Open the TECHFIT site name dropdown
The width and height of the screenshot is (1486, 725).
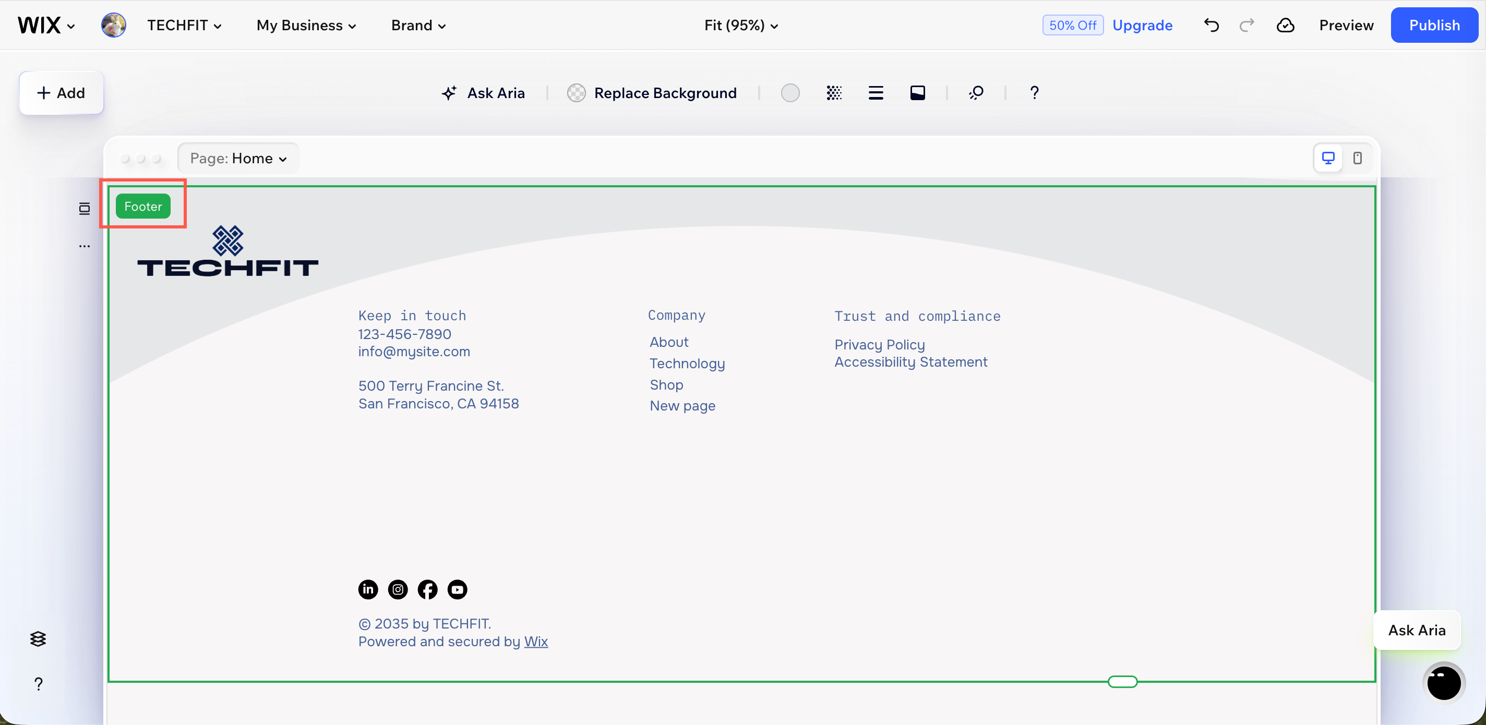pyautogui.click(x=185, y=25)
